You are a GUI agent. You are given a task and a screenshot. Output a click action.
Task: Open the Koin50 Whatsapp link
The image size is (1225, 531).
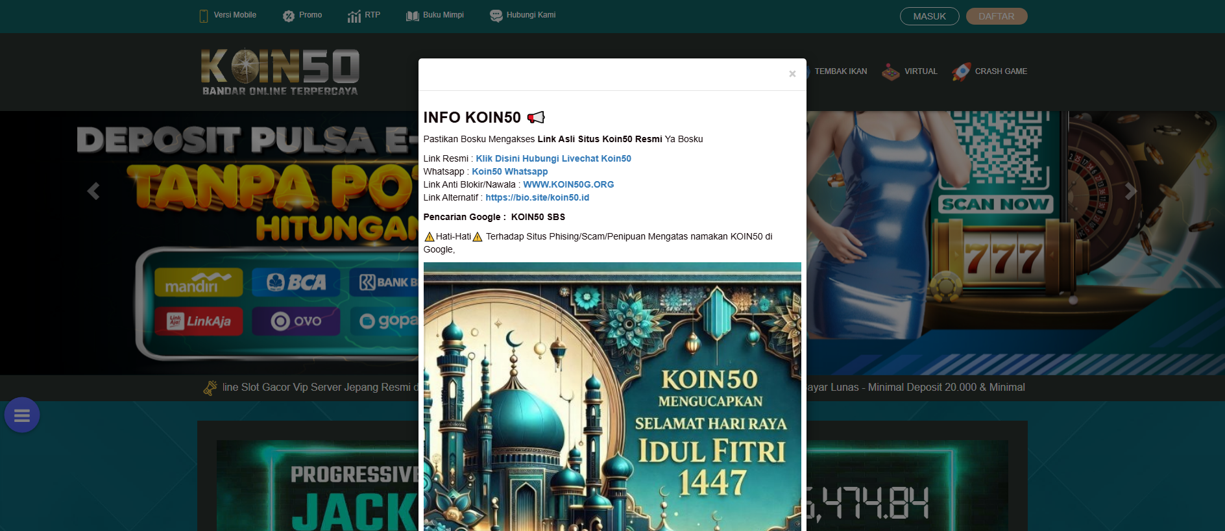tap(510, 171)
